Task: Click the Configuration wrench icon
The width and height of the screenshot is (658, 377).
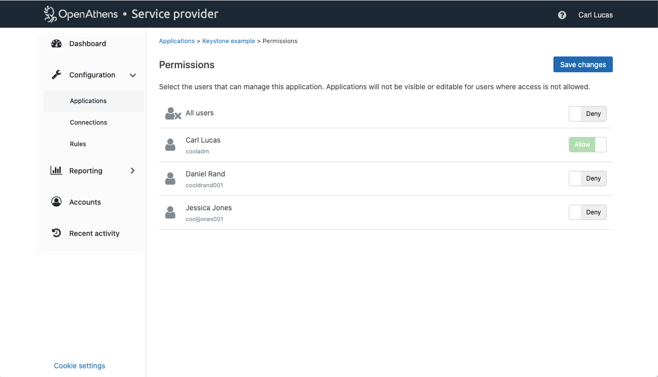Action: [56, 75]
